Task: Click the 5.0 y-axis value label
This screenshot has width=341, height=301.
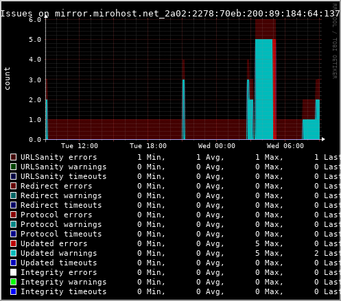Action: coord(35,40)
